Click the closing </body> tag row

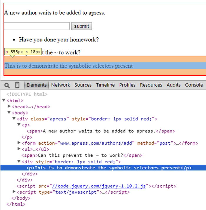(x=21, y=198)
